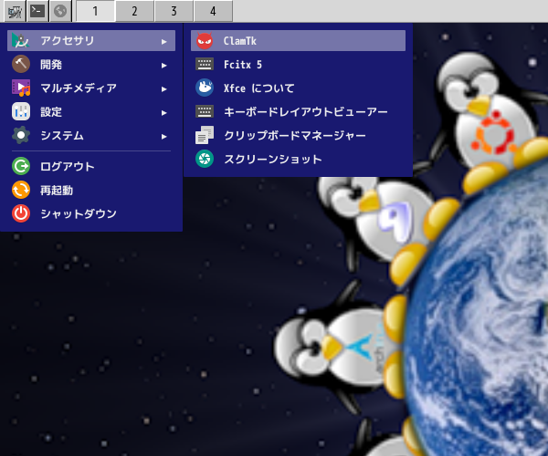The width and height of the screenshot is (548, 456).
Task: Click the システム gear icon
Action: tap(21, 135)
